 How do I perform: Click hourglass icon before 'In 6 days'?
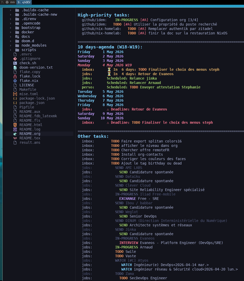pos(109,70)
